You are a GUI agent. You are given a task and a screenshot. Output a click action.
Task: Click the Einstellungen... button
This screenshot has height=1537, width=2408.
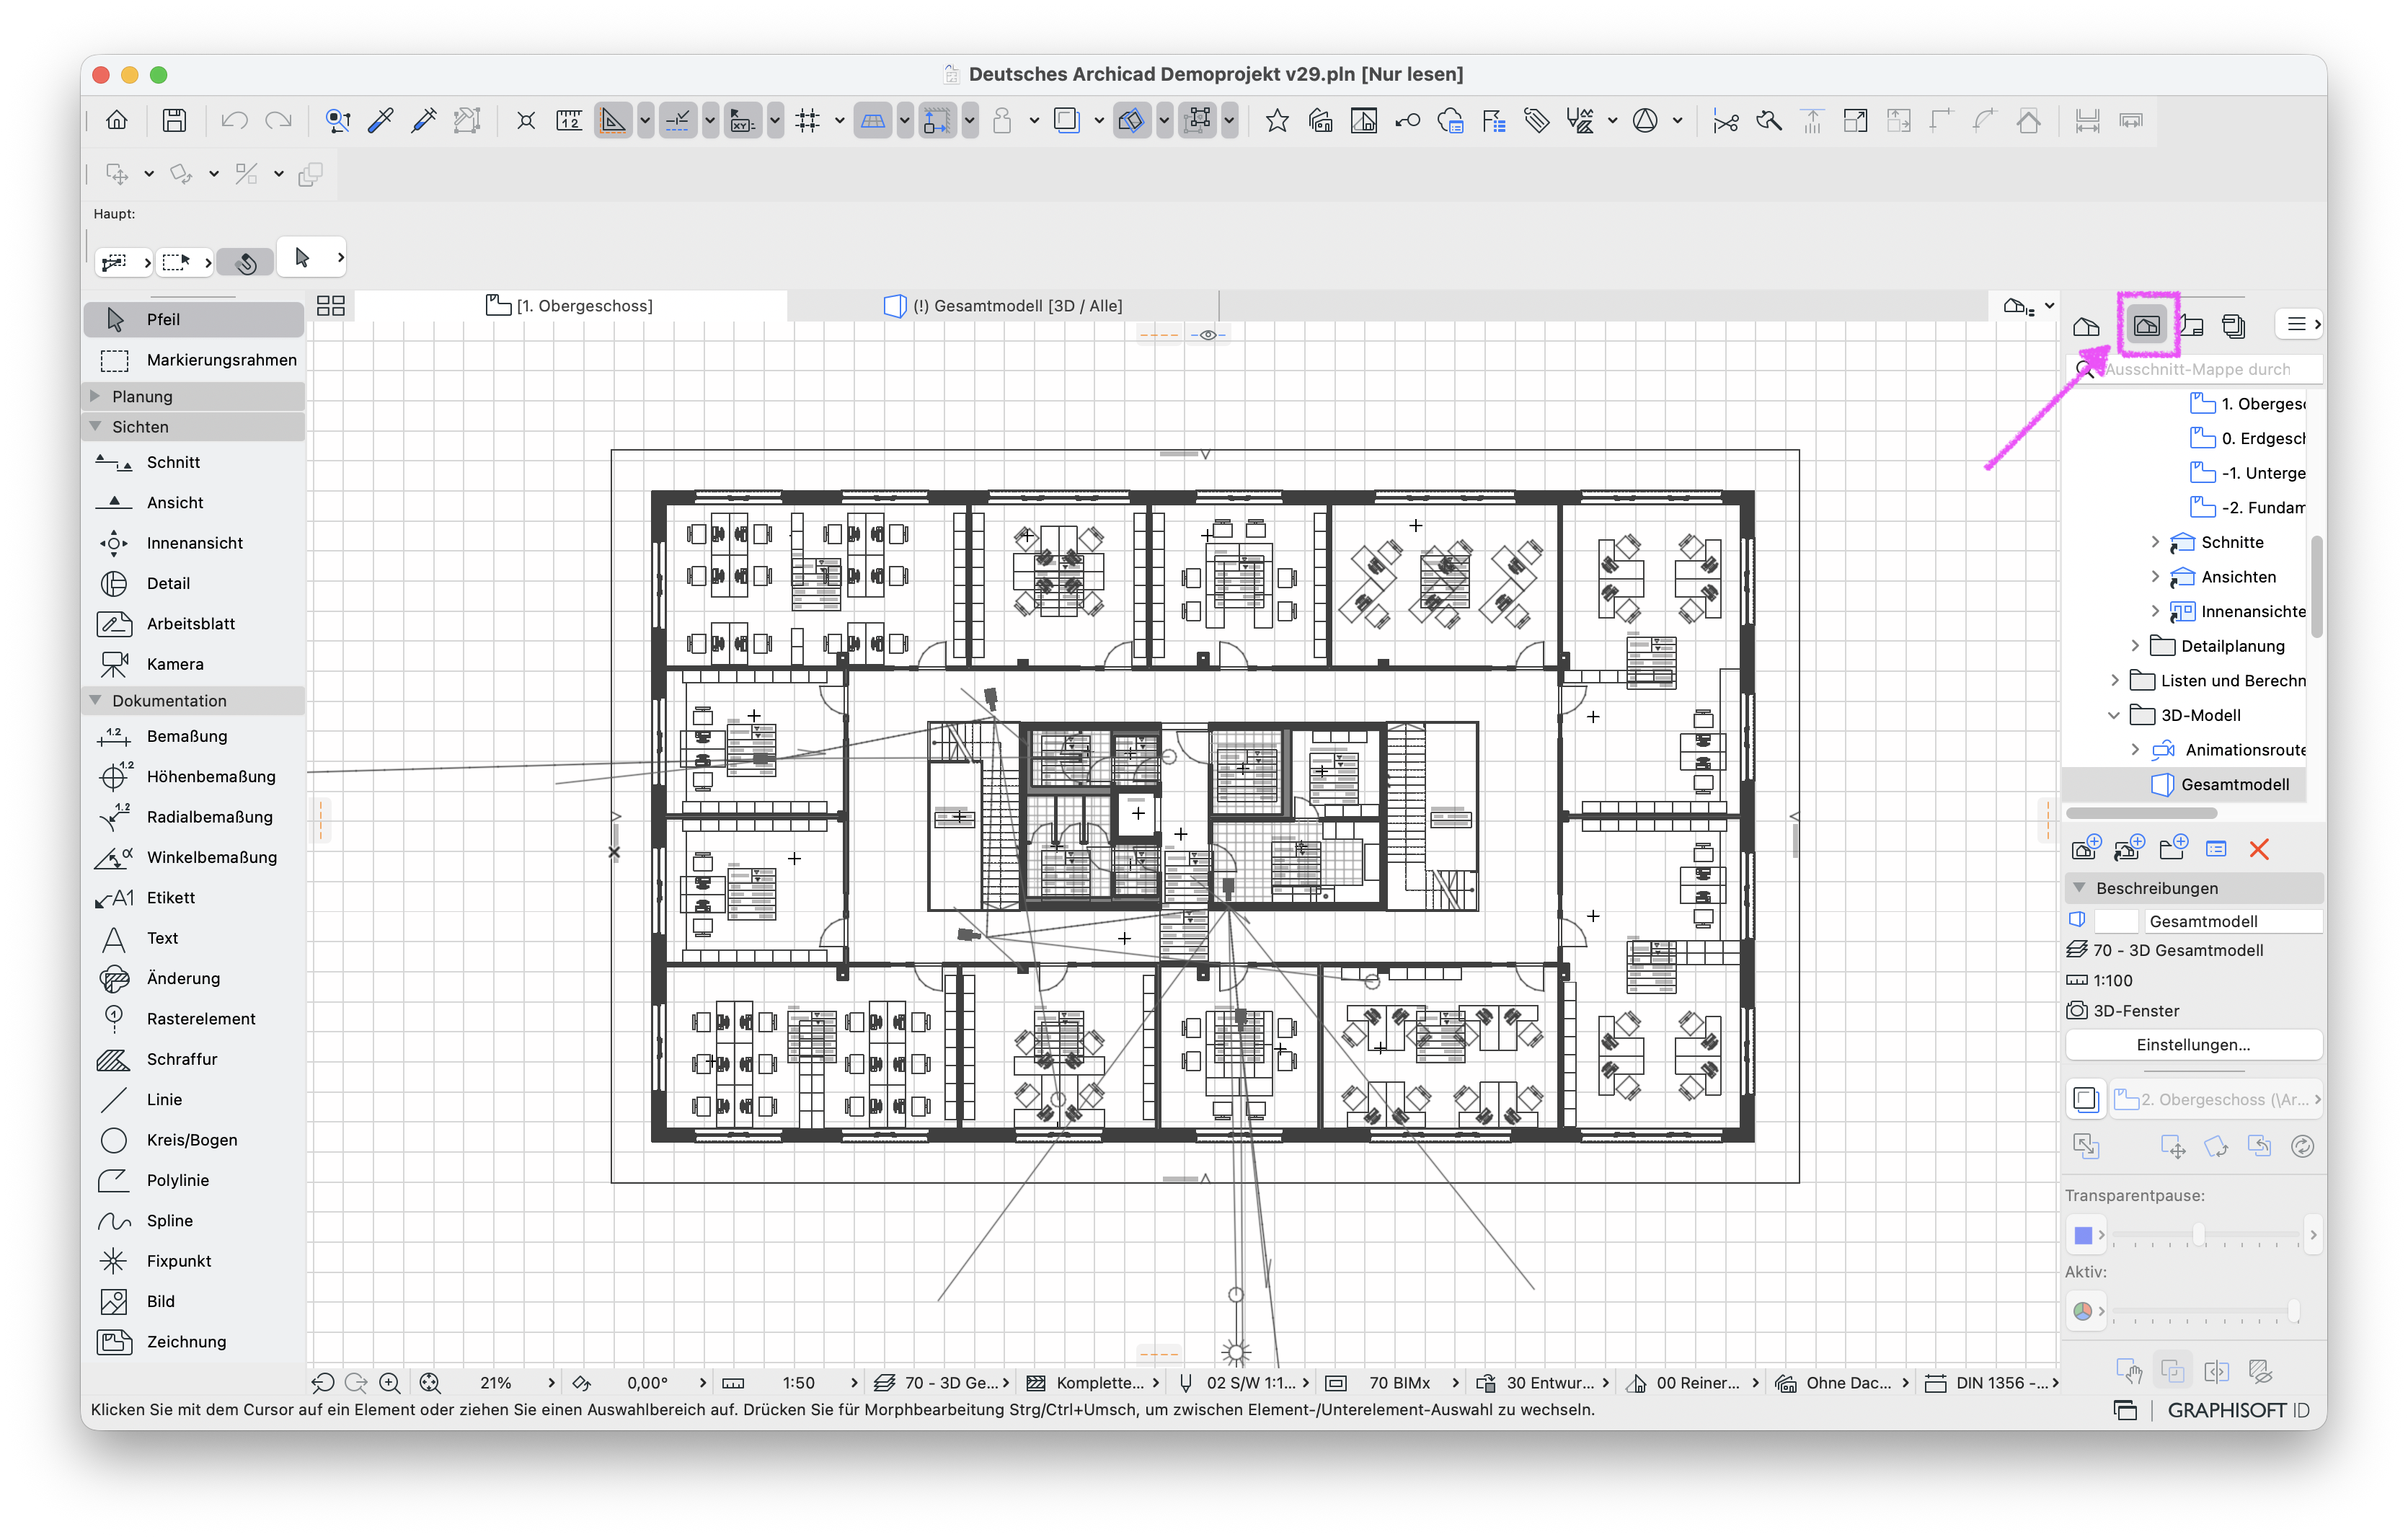2193,1045
